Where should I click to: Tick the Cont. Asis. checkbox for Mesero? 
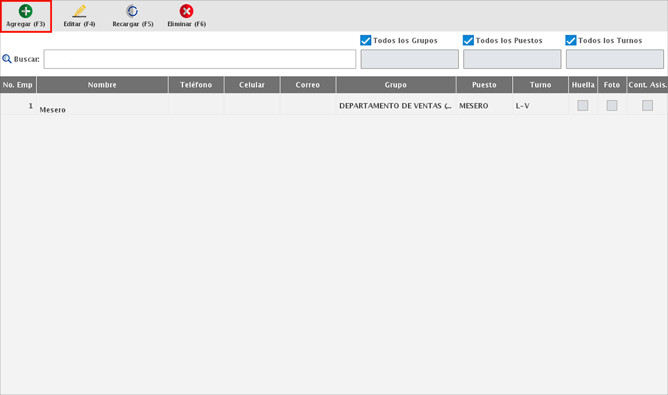[x=647, y=106]
